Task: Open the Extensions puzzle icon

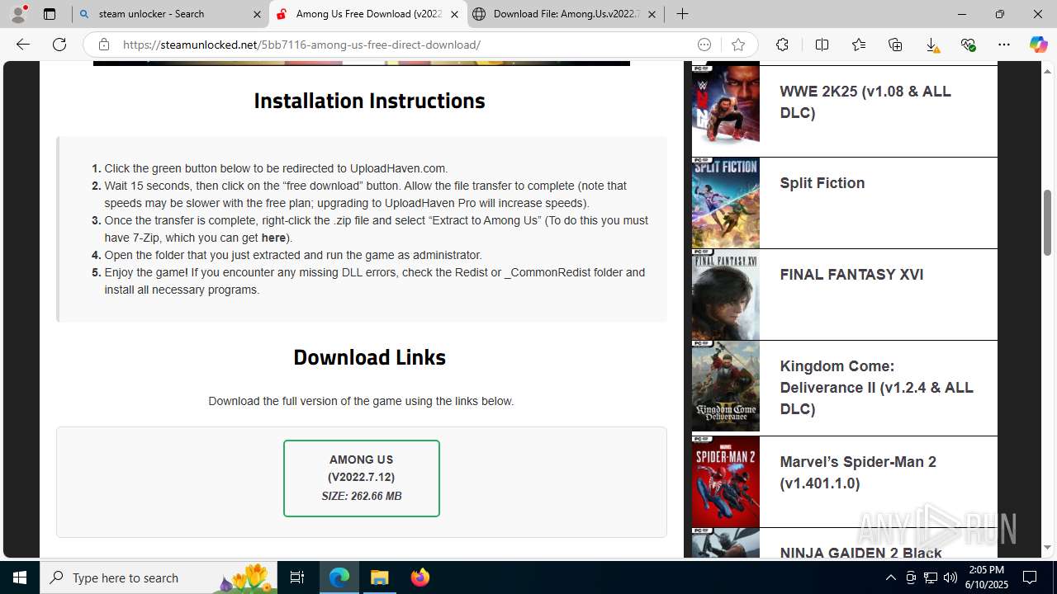Action: click(782, 45)
